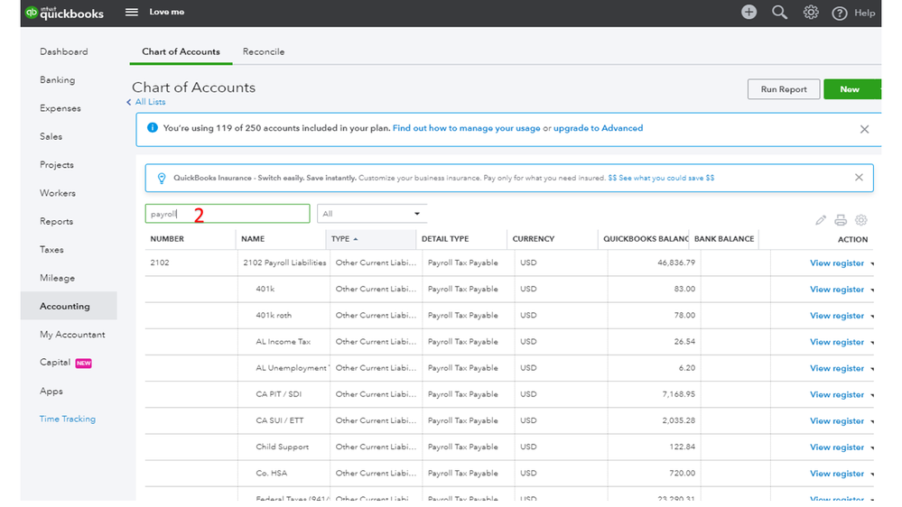Click the Run Report button
The image size is (902, 507).
click(783, 89)
